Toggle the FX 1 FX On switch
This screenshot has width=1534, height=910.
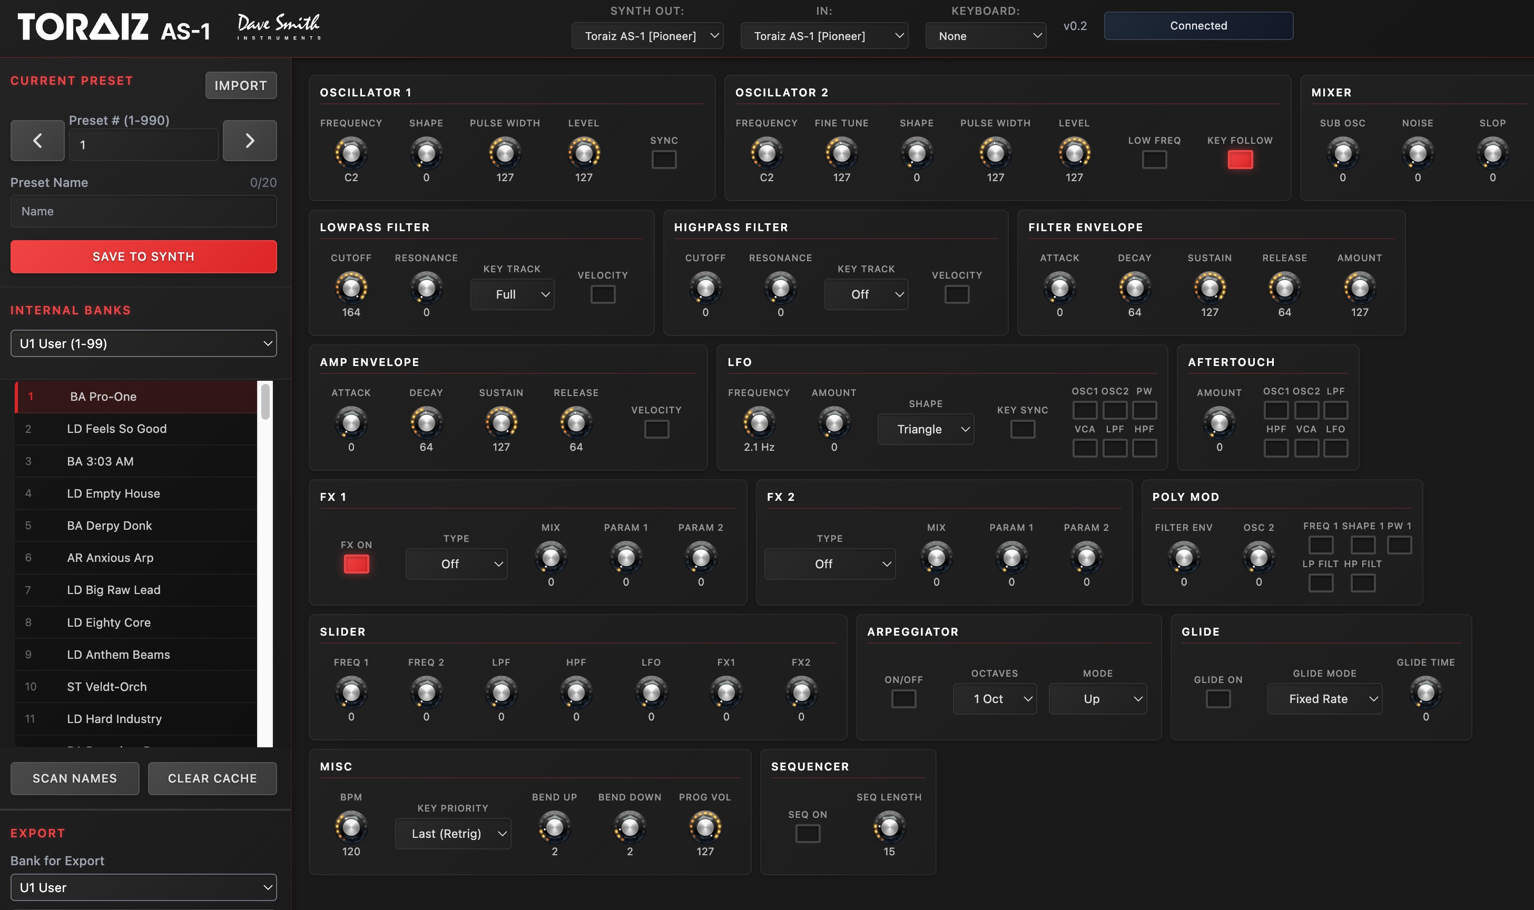coord(356,564)
